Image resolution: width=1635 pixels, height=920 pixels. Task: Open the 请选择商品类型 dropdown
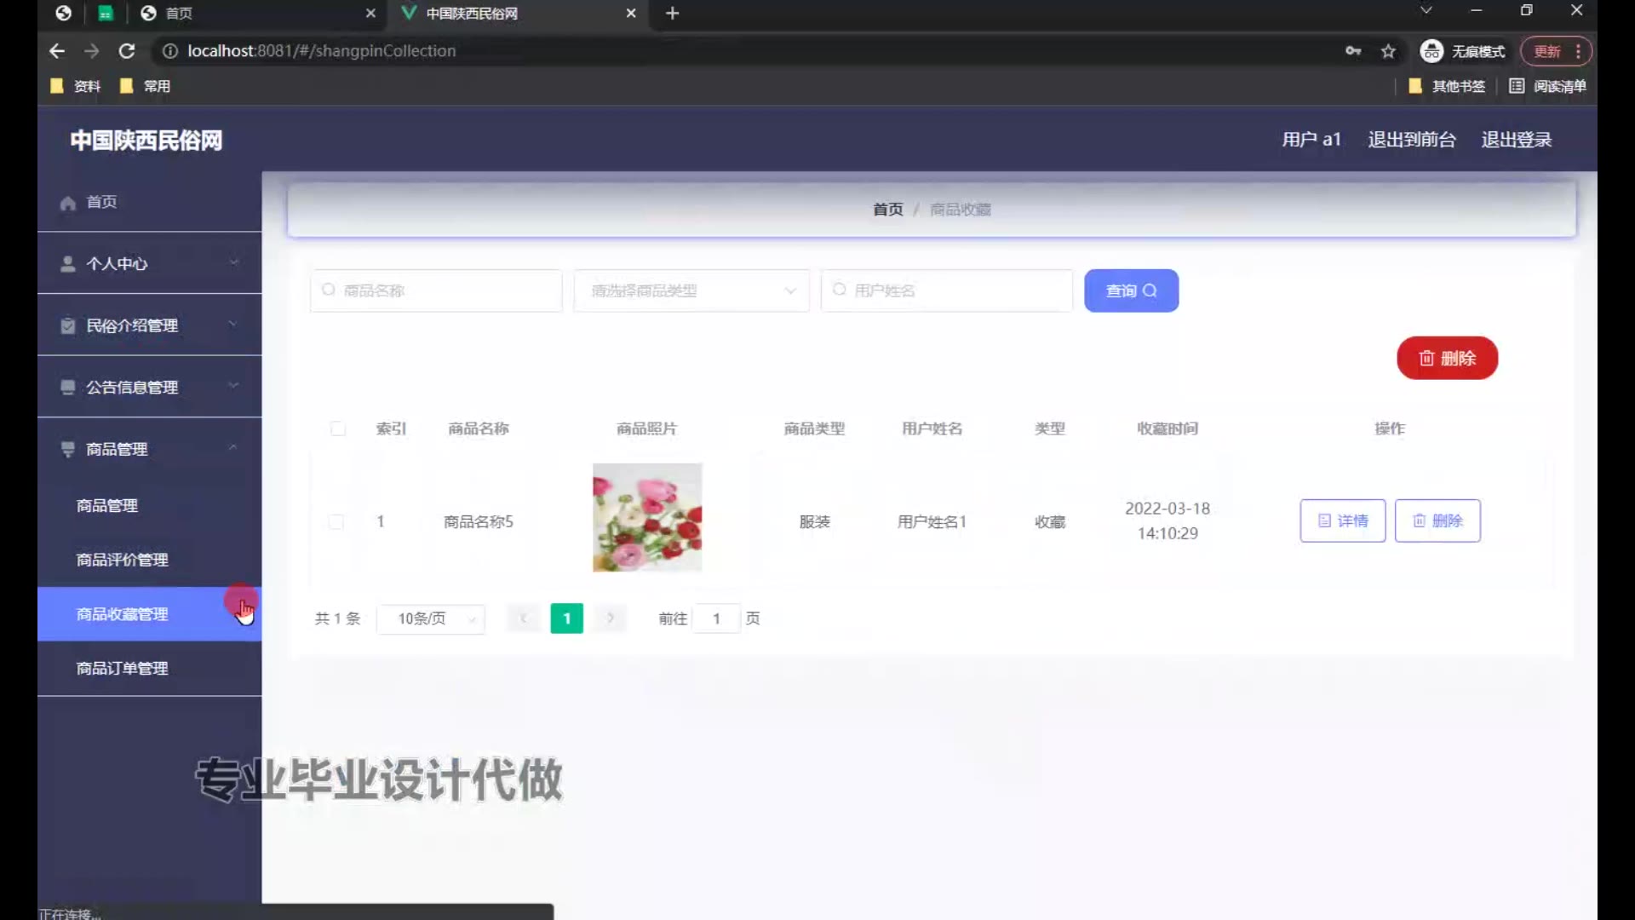point(691,290)
